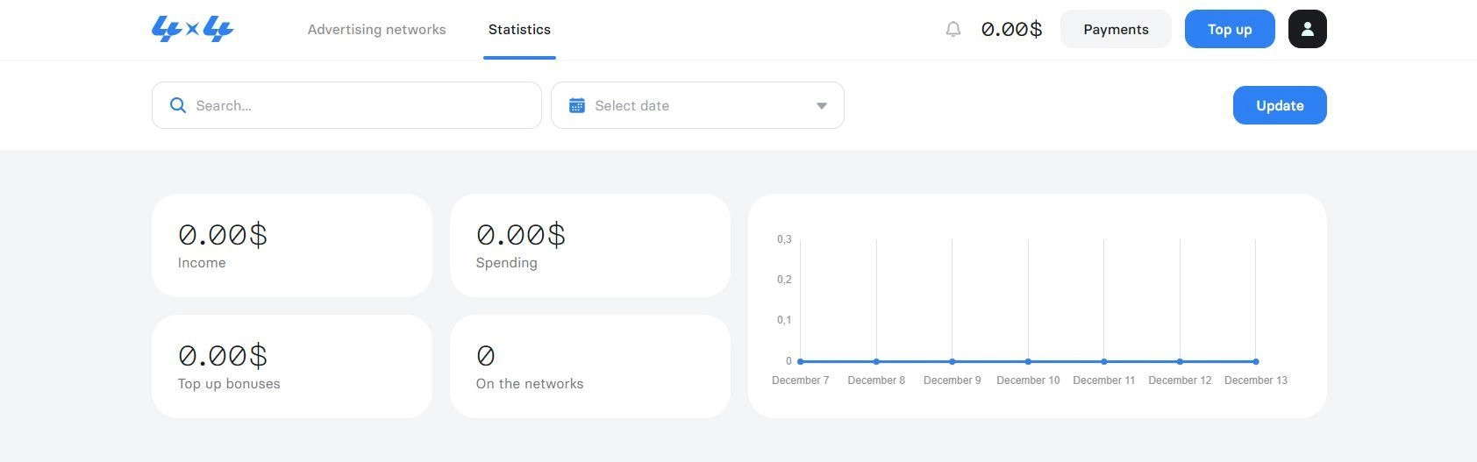Open the Select date picker
The image size is (1477, 462).
pyautogui.click(x=697, y=105)
